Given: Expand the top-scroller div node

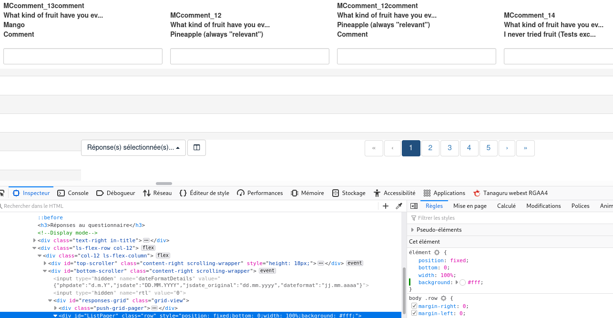Looking at the screenshot, I should [x=45, y=263].
